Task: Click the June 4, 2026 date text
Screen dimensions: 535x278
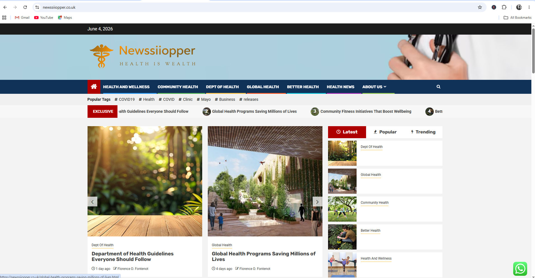Action: coord(100,29)
